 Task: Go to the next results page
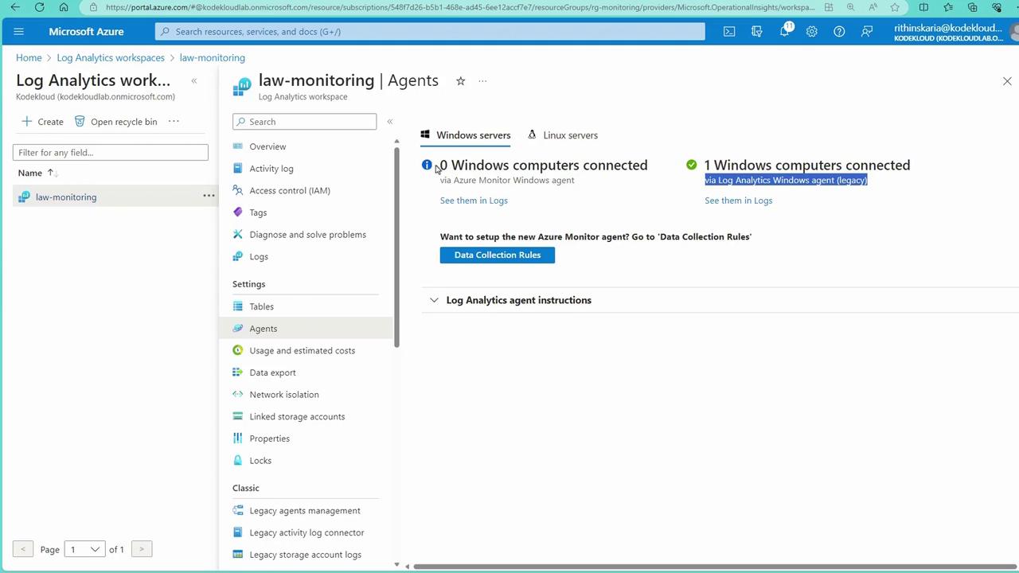point(142,549)
